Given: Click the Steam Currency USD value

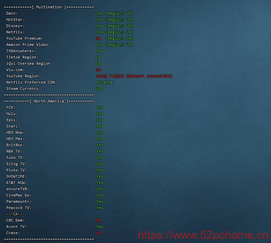Looking at the screenshot, I should coord(100,88).
